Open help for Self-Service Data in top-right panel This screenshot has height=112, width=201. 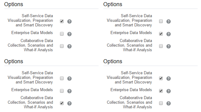click(x=169, y=21)
